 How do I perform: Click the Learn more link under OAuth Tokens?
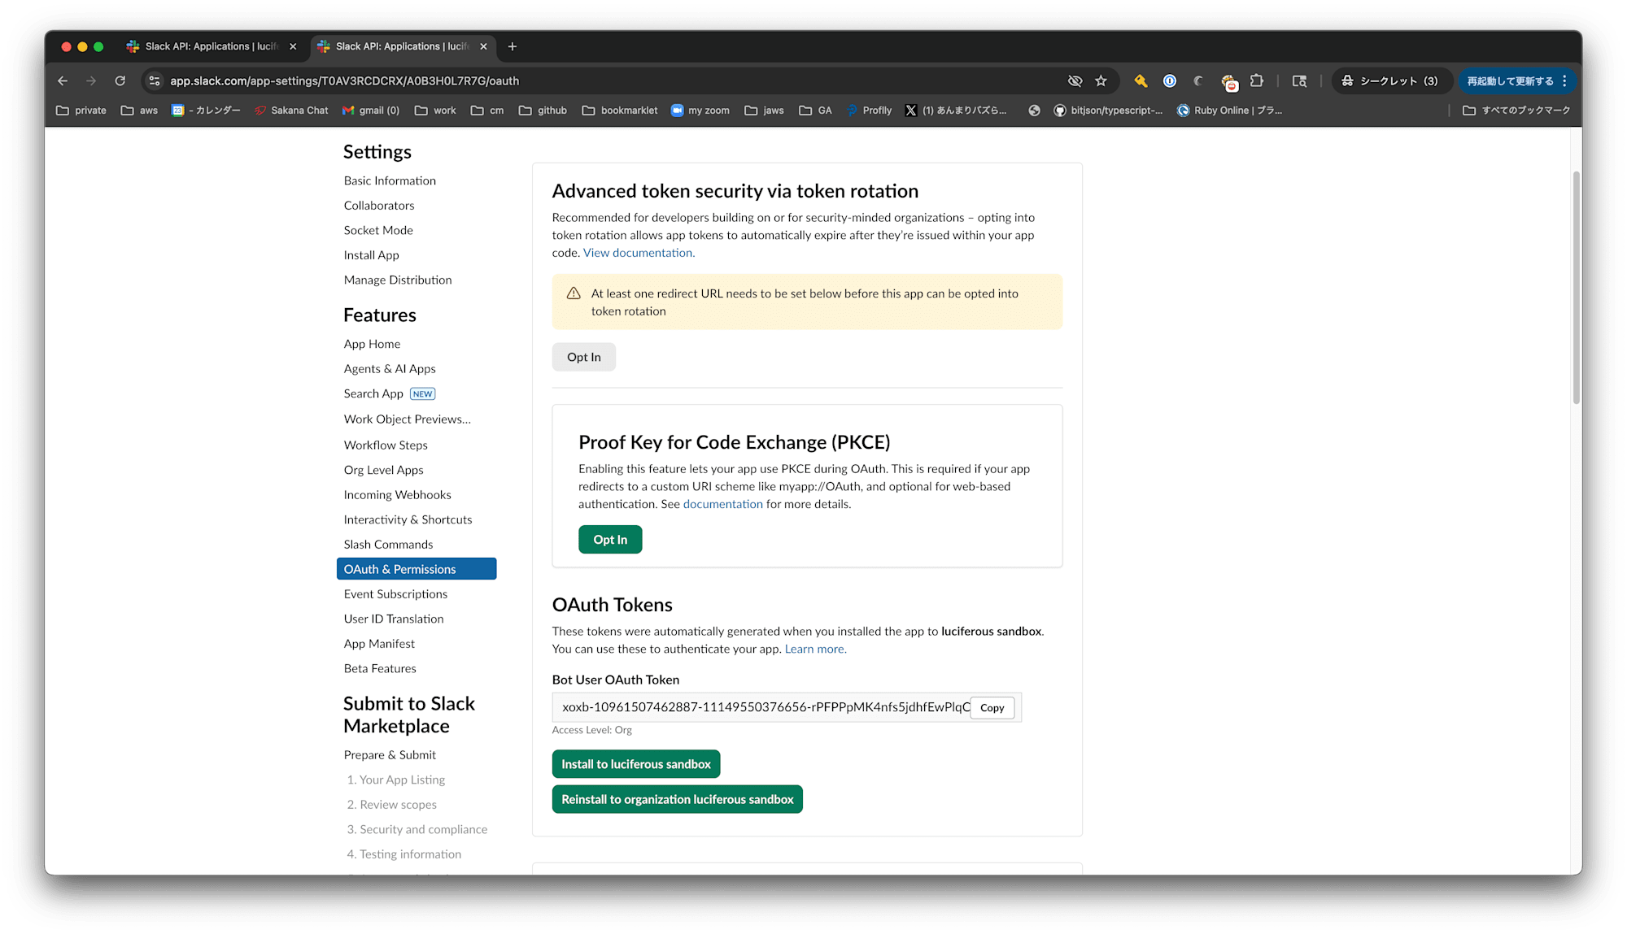point(815,649)
